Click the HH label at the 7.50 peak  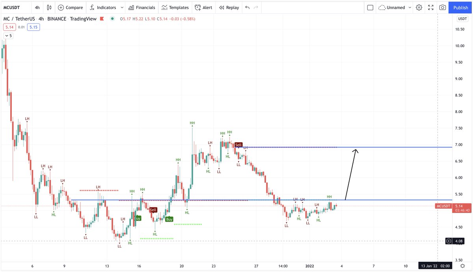192,123
